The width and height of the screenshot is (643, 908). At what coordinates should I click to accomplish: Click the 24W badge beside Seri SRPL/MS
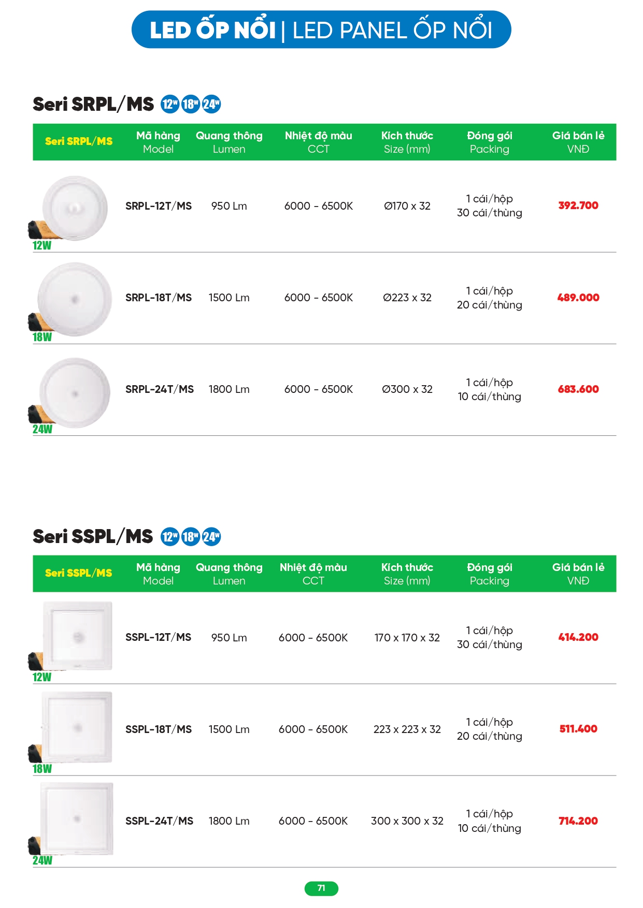pyautogui.click(x=211, y=104)
